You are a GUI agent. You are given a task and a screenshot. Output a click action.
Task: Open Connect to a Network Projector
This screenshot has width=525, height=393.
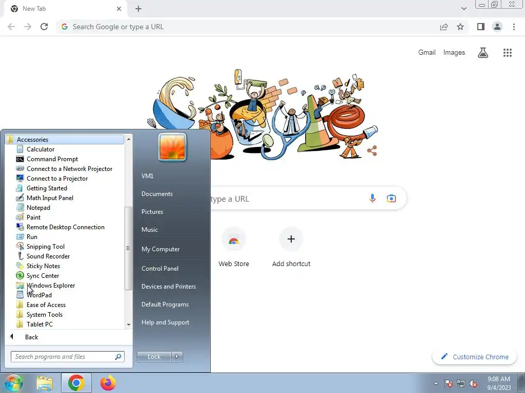point(69,169)
